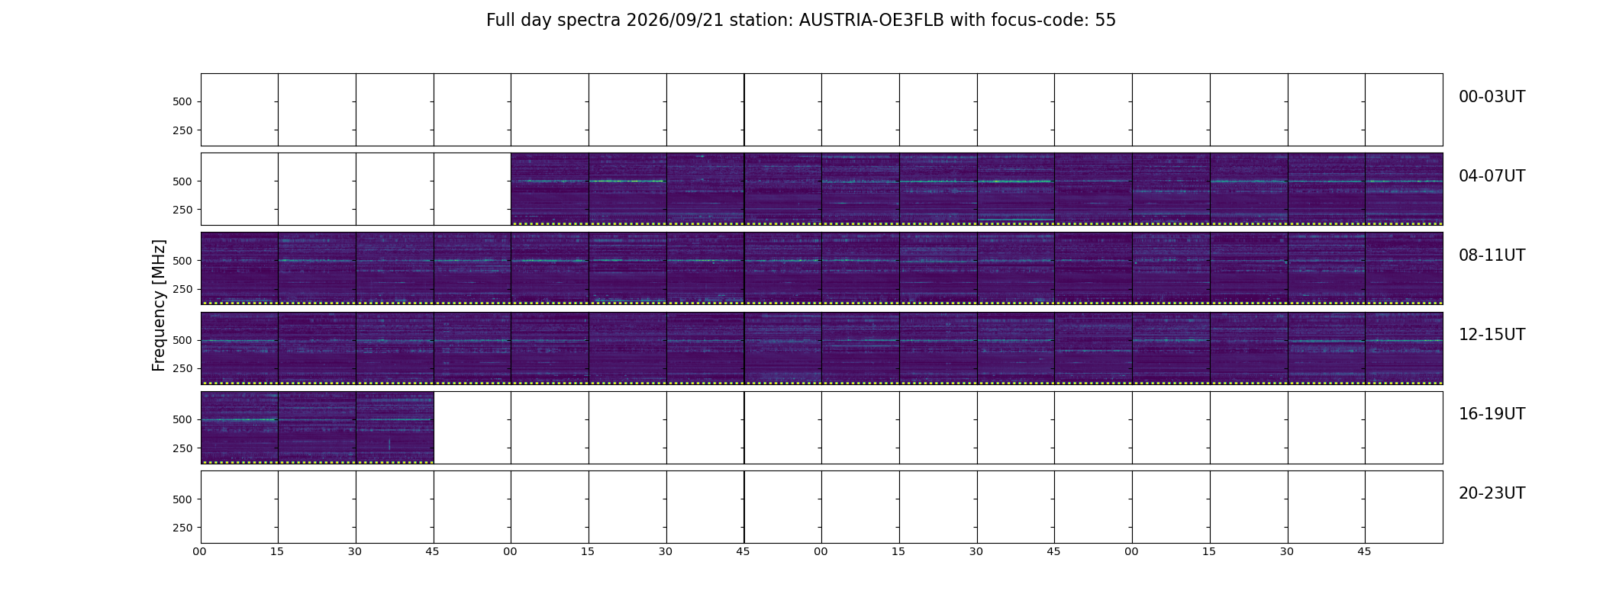The height and width of the screenshot is (610, 1603).
Task: Click the first spectrogram tile in 16-19UT row
Action: point(240,427)
